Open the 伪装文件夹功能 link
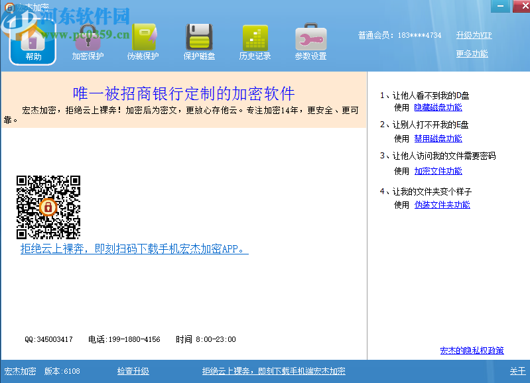The width and height of the screenshot is (530, 383). point(442,205)
